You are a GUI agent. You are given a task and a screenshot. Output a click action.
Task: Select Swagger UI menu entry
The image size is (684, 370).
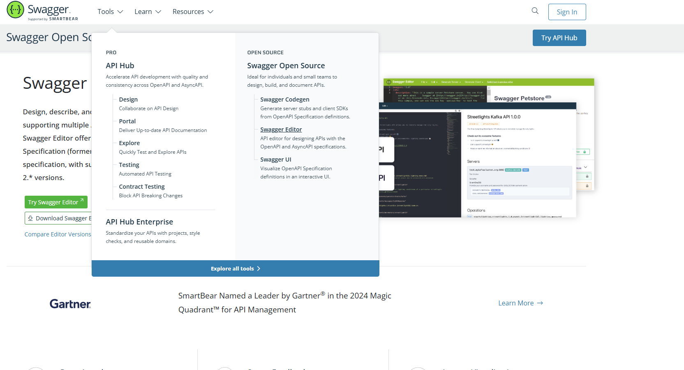276,160
